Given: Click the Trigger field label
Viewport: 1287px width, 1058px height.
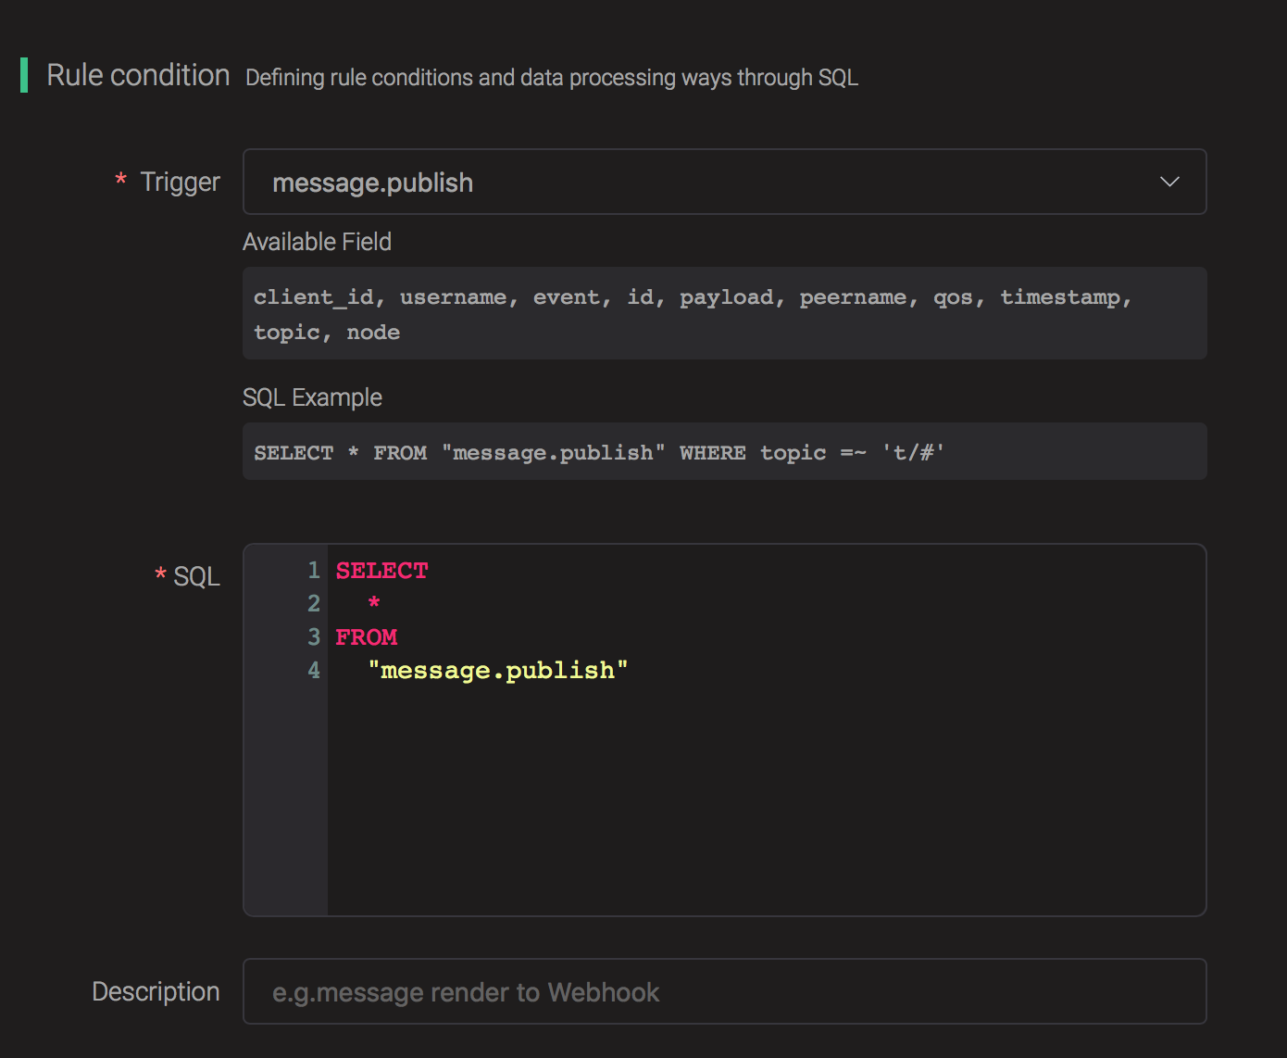Looking at the screenshot, I should click(180, 182).
